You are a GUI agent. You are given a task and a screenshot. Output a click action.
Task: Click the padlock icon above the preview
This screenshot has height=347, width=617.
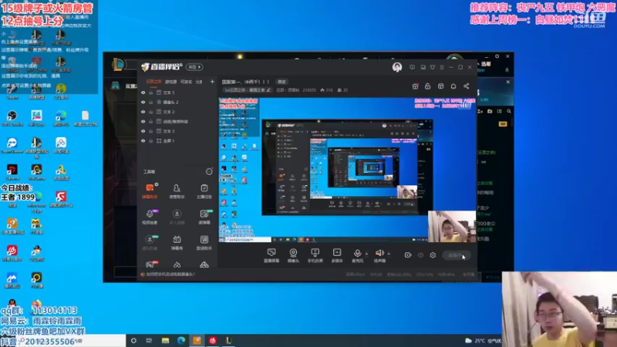(x=428, y=86)
